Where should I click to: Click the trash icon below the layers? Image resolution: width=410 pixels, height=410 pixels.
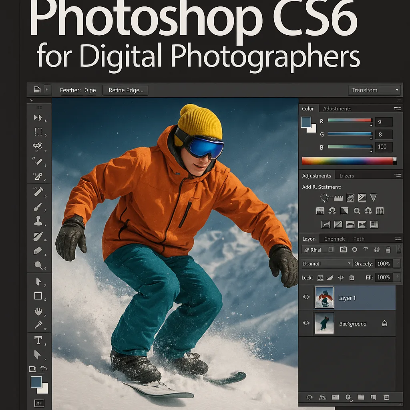tap(386, 398)
